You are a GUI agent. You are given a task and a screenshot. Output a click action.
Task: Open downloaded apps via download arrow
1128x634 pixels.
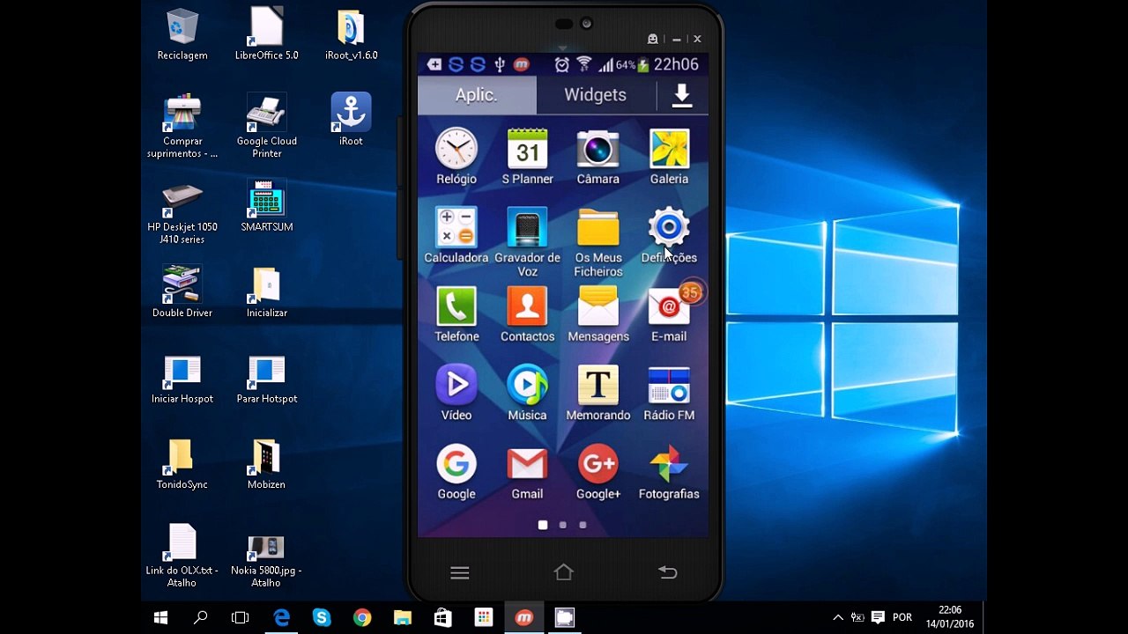click(x=682, y=95)
